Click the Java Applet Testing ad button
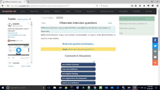Image resolution: width=160 pixels, height=90 pixels. [78, 74]
